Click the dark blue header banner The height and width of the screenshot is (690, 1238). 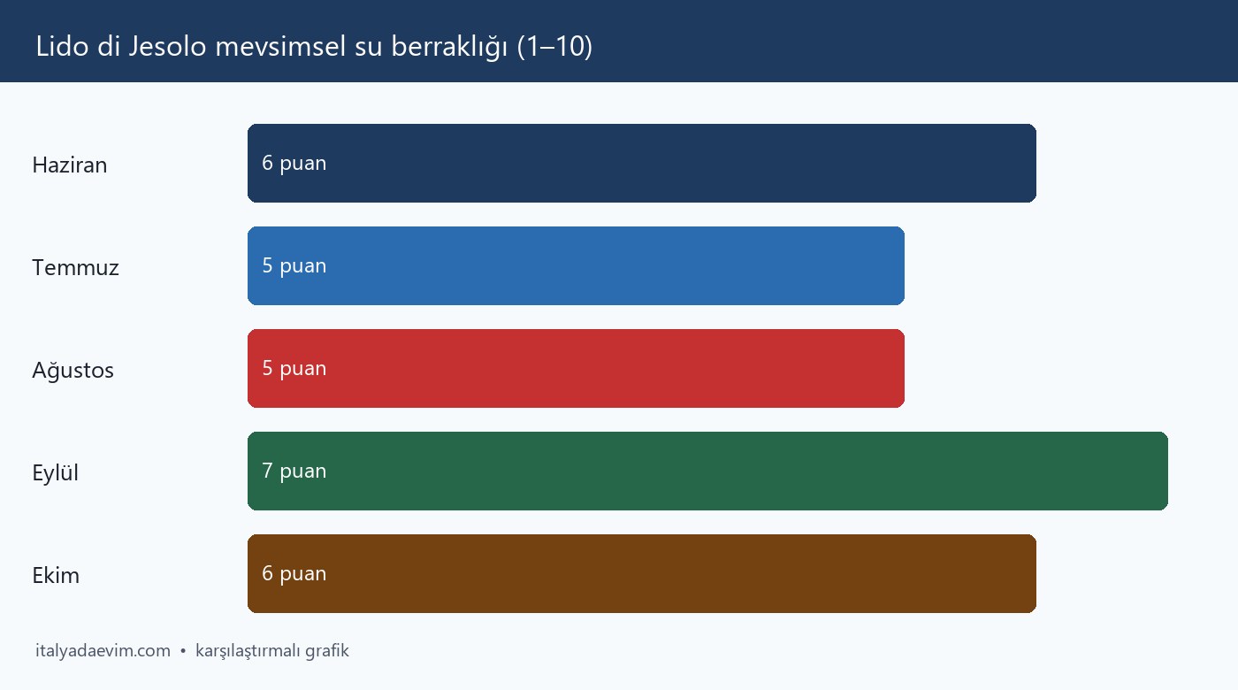pos(619,41)
